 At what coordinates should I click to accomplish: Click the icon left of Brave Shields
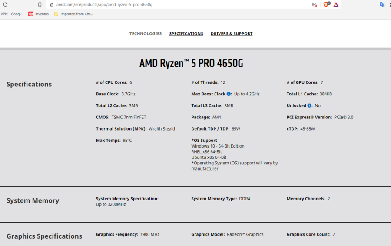click(314, 4)
